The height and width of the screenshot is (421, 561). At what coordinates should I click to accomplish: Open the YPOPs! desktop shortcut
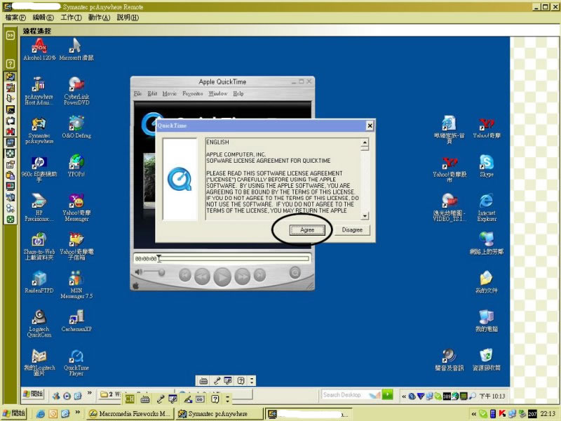[x=76, y=166]
